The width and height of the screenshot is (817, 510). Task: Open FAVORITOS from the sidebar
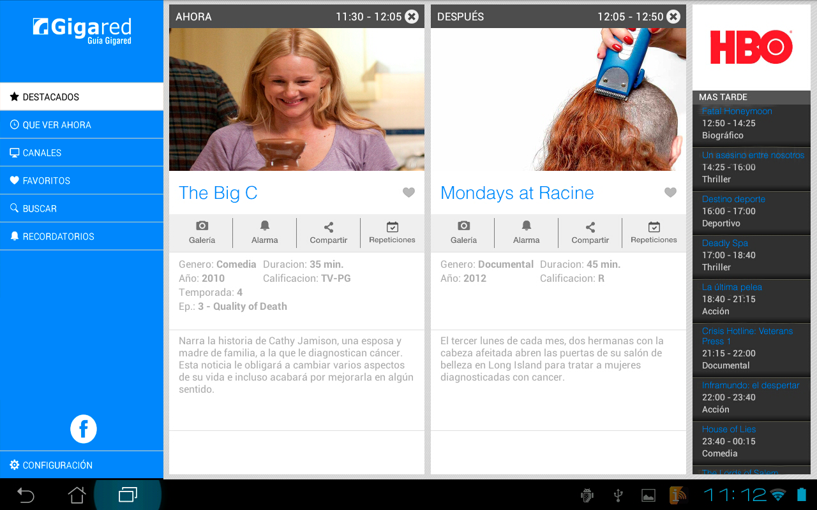coord(82,180)
